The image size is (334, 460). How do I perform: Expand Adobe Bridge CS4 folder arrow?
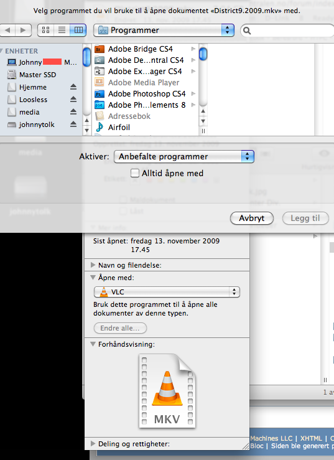pos(193,49)
